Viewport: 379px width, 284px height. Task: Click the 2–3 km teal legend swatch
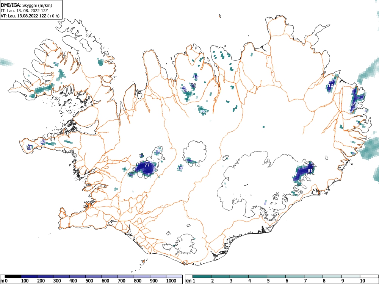tap(221, 276)
